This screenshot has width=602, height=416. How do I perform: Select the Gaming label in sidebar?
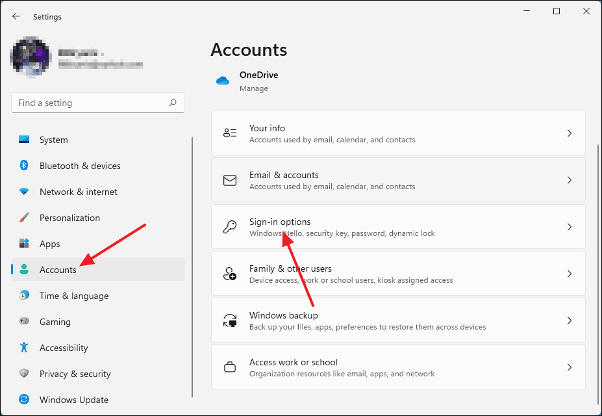pos(55,322)
